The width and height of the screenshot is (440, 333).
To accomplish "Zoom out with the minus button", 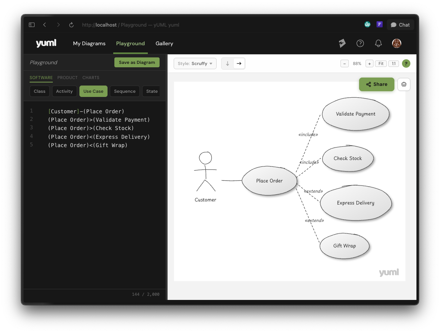I will point(345,64).
